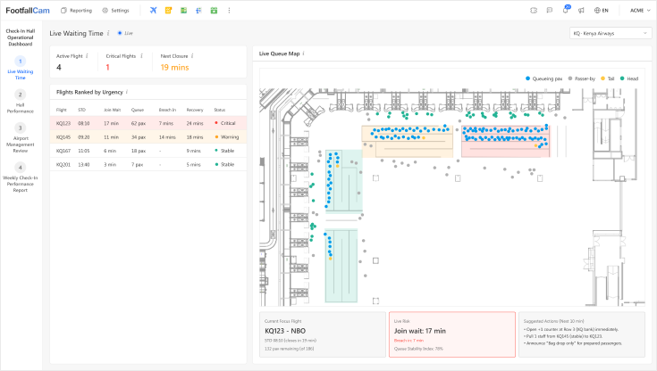
Task: Open the three-dot more modules menu
Action: (x=229, y=11)
